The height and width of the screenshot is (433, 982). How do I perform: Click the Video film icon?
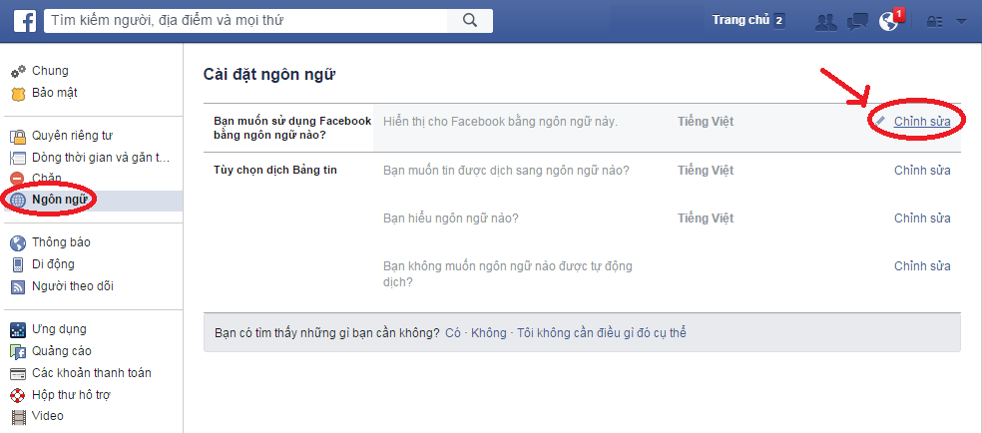19,417
